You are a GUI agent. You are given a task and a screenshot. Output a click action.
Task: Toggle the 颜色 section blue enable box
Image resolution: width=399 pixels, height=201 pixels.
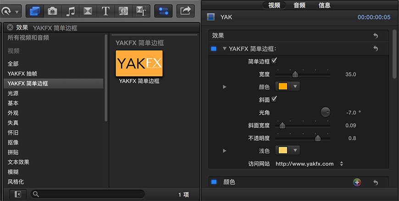coord(214,182)
